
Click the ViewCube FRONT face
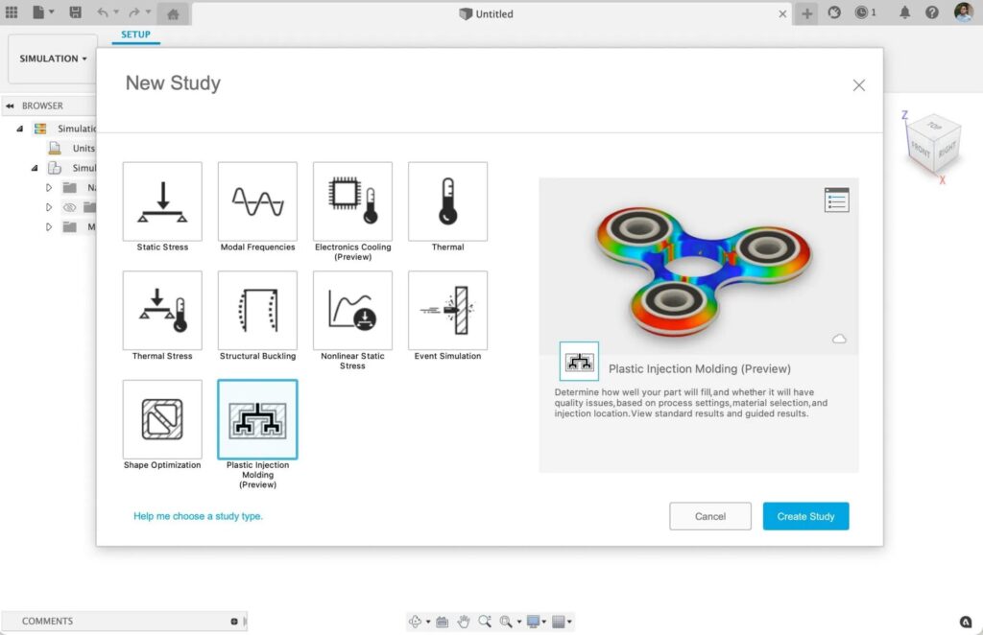921,149
